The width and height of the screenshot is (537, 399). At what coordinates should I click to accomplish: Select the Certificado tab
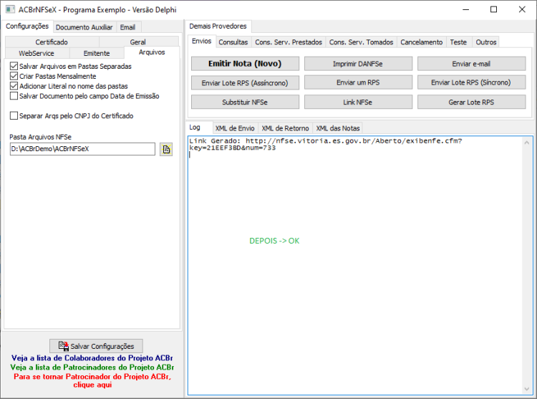coord(52,42)
